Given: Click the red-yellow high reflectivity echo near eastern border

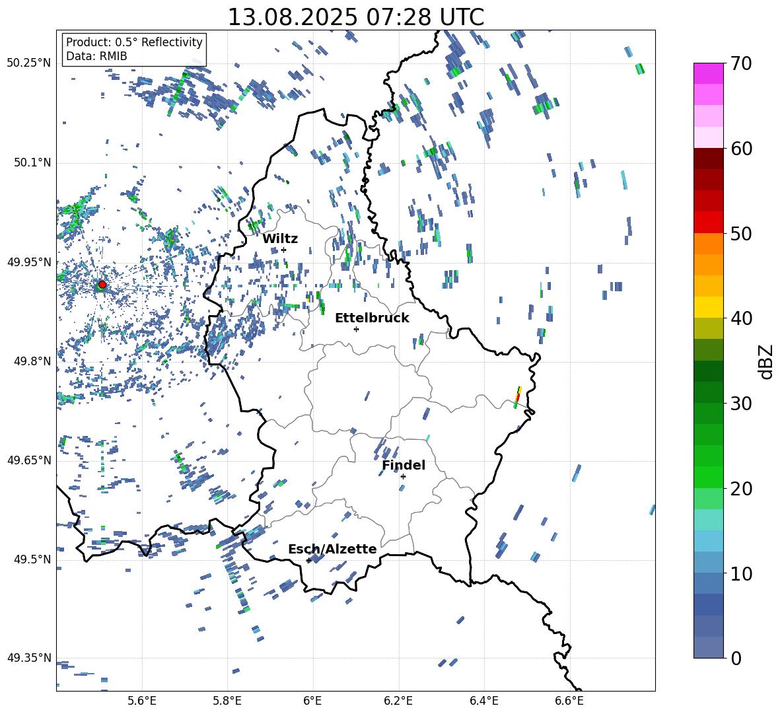Looking at the screenshot, I should click(x=518, y=398).
